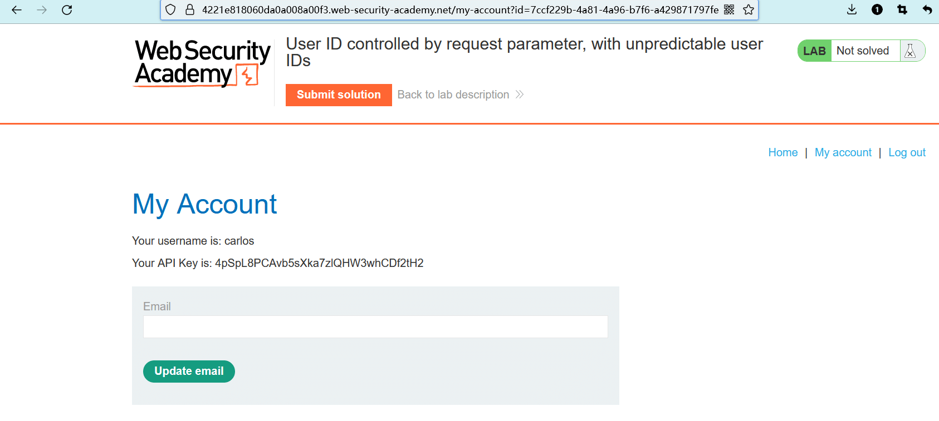This screenshot has width=939, height=421.
Task: Bookmark this page with the star icon
Action: [749, 9]
